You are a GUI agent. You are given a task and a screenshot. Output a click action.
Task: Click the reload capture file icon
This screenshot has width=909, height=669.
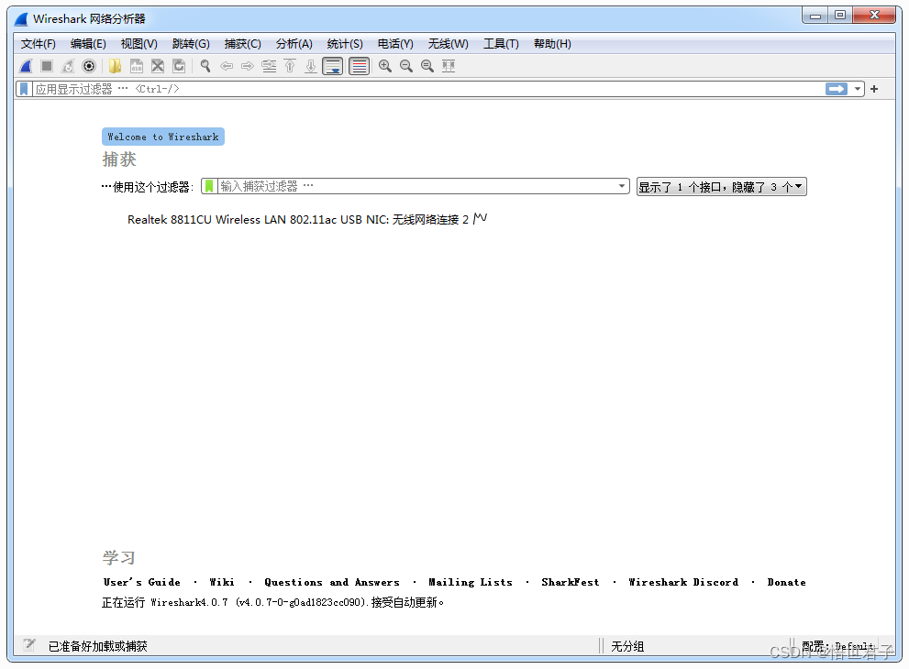tap(179, 66)
